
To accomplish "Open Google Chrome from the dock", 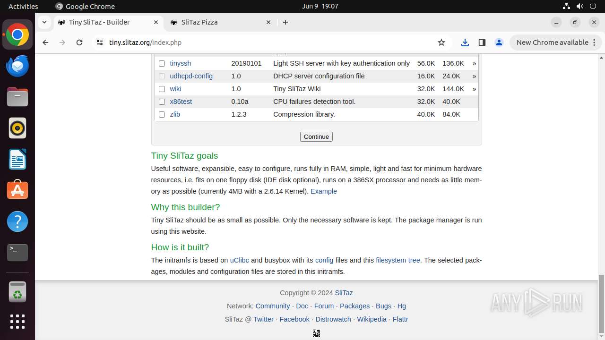I will 17,35.
